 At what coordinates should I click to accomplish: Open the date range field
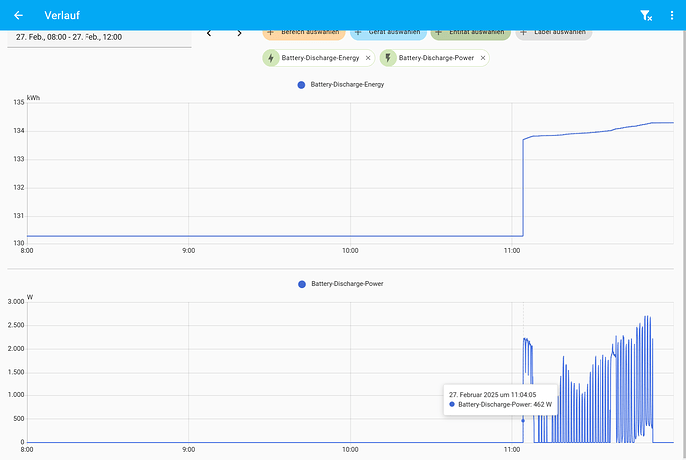point(99,38)
